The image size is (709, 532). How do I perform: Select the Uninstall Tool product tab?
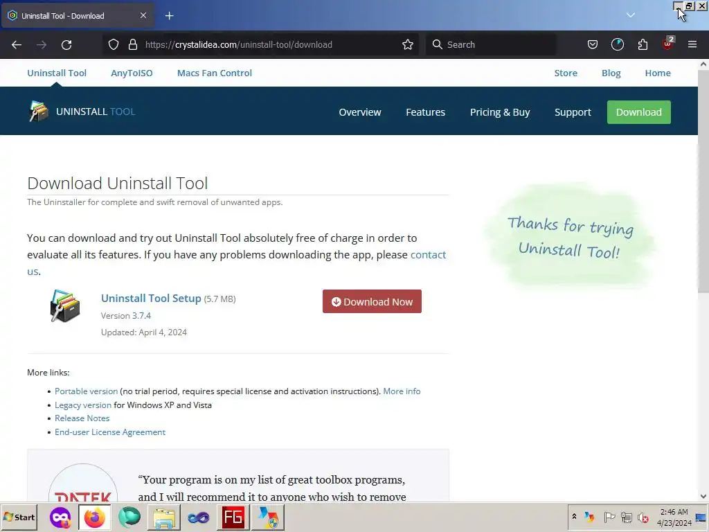pos(57,73)
